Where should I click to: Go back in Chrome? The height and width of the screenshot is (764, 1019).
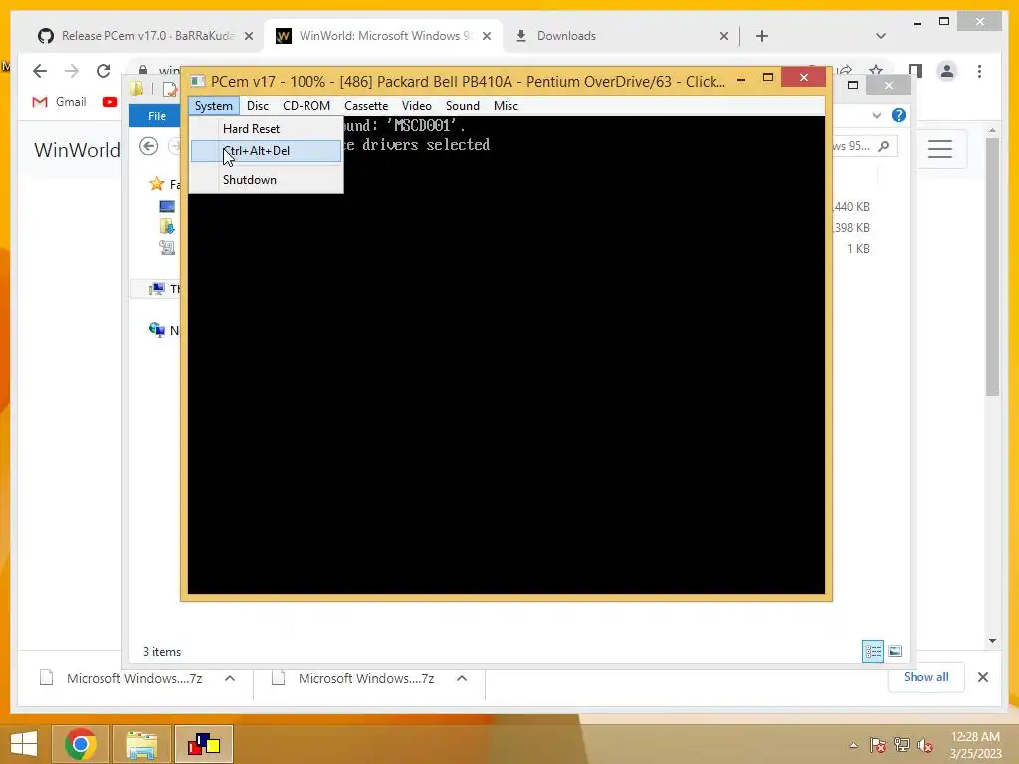pyautogui.click(x=40, y=71)
